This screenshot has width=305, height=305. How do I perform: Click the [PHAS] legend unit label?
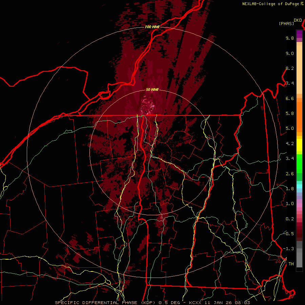click(x=286, y=24)
